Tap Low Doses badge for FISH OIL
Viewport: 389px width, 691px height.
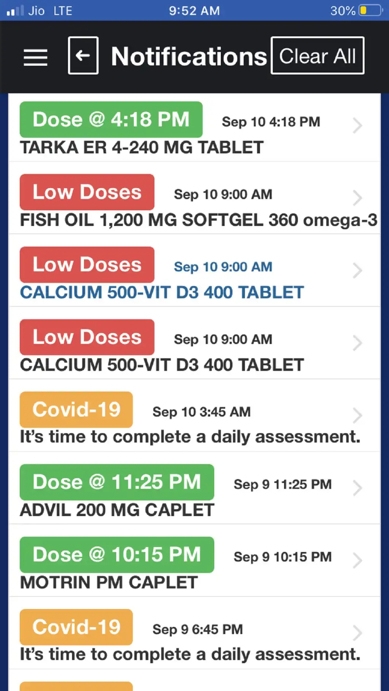[x=87, y=192]
